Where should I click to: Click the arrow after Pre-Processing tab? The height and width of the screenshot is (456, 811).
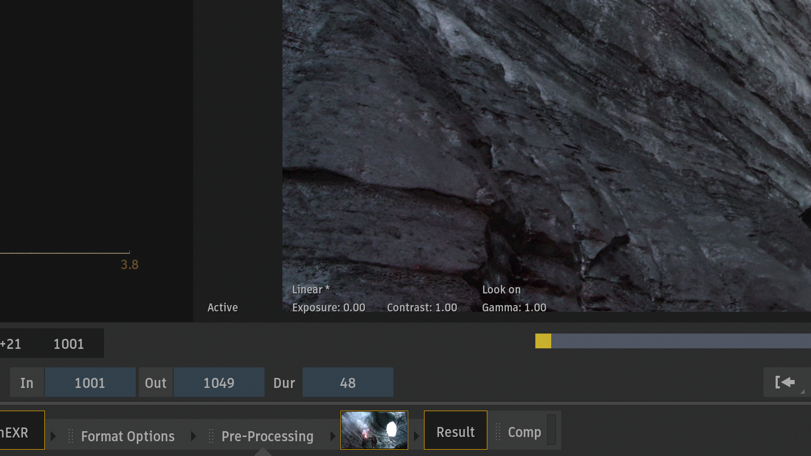click(x=333, y=436)
